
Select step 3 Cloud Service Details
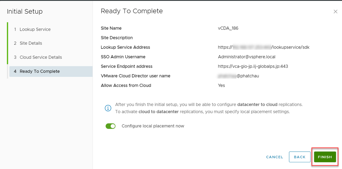coord(41,57)
